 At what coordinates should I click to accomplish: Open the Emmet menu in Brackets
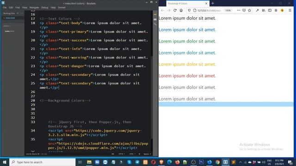[x=62, y=7]
